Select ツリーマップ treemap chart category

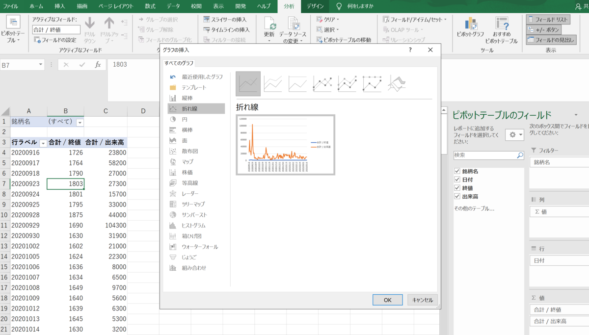[x=196, y=204]
